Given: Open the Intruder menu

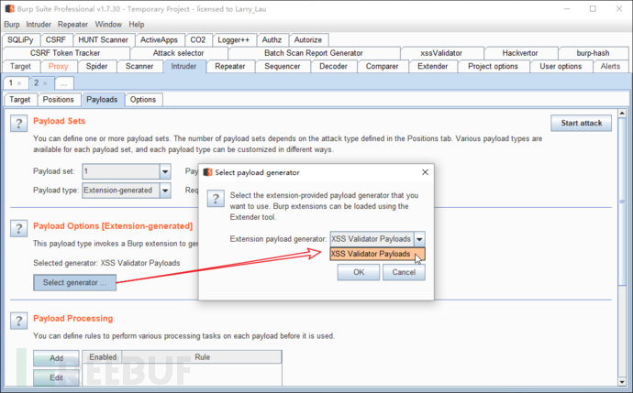Looking at the screenshot, I should 39,24.
